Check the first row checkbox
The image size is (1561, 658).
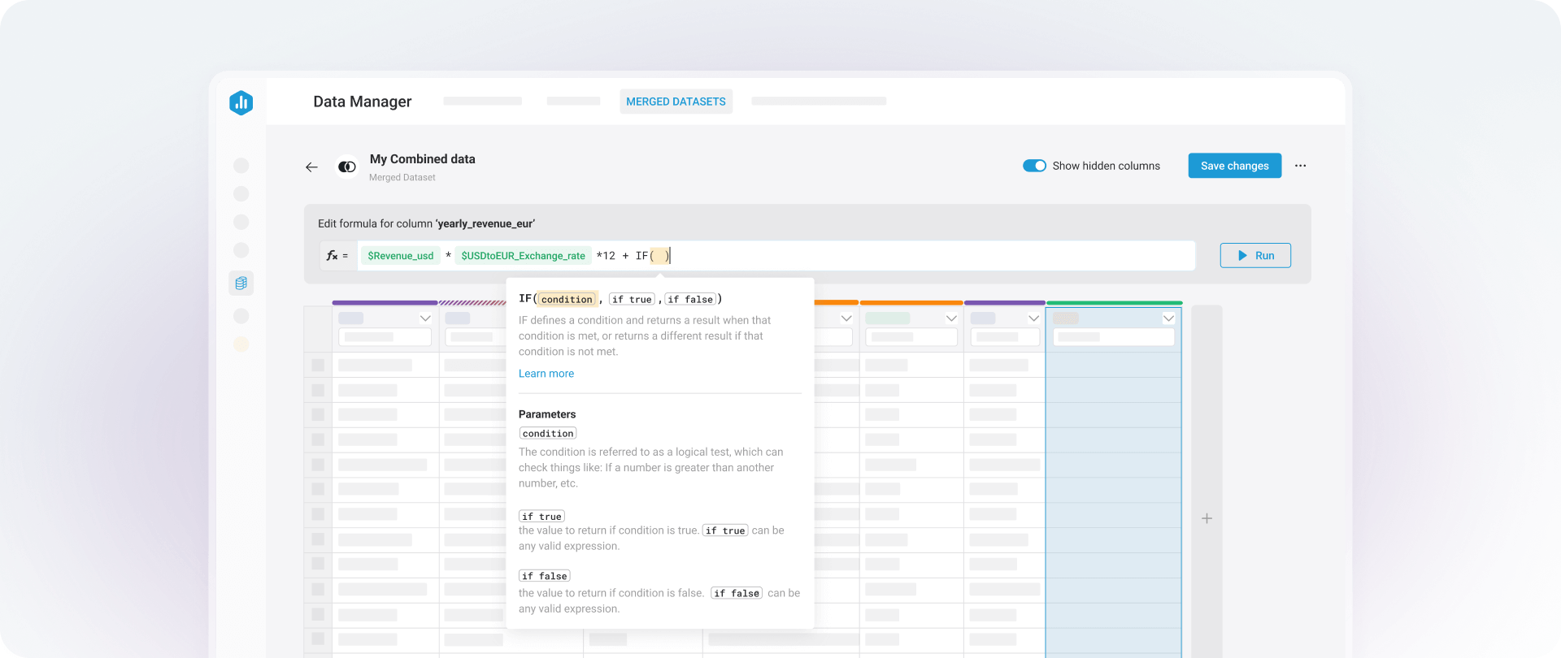point(318,366)
